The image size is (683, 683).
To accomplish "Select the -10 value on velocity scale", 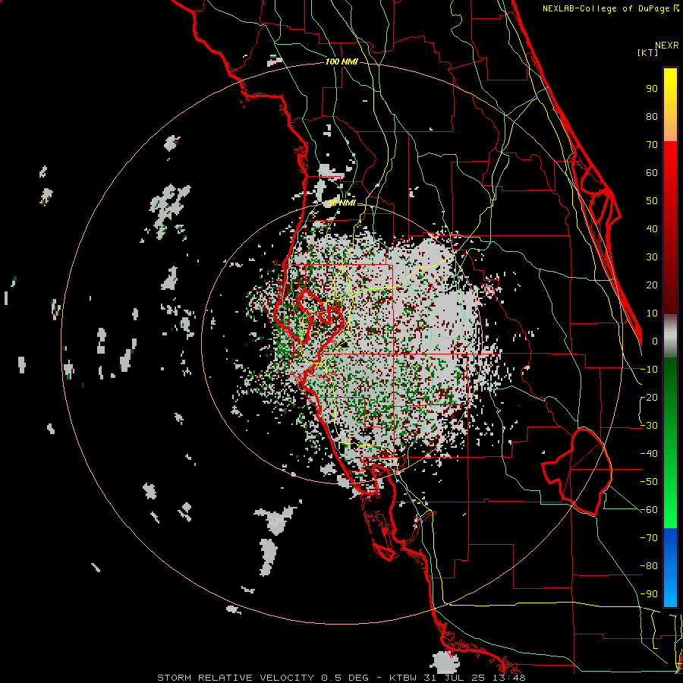I will [649, 370].
